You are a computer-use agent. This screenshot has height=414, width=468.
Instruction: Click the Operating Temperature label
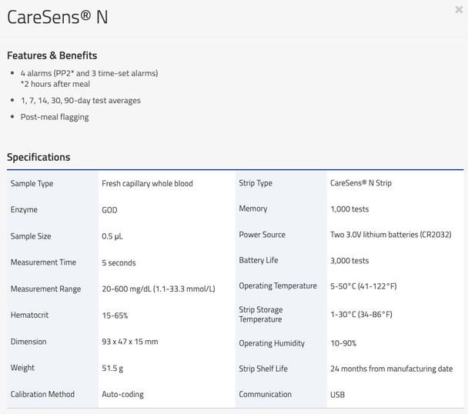[x=277, y=285]
